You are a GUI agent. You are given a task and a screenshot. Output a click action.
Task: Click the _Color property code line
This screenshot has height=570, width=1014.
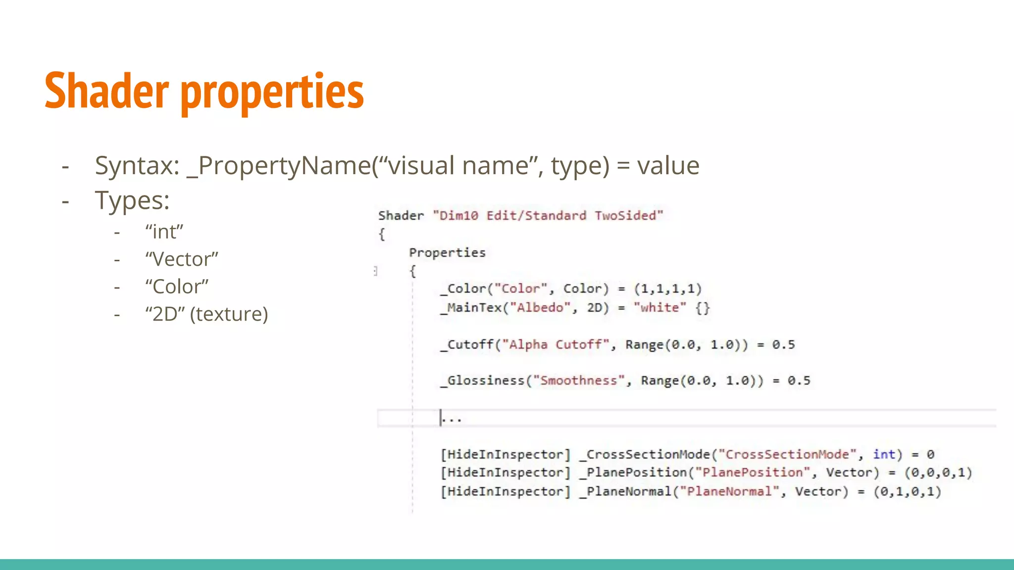pos(571,289)
